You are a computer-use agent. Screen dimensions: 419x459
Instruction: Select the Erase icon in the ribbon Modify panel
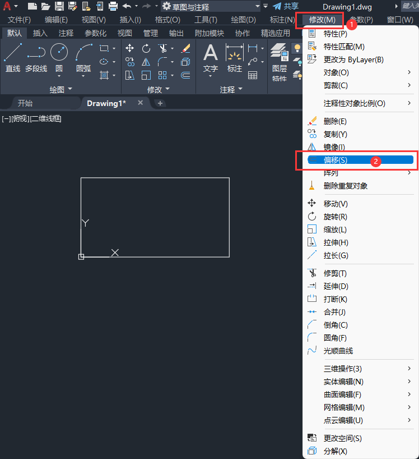pos(186,48)
